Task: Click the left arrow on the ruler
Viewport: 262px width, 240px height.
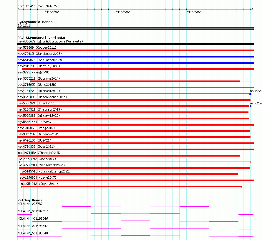Action: [18, 9]
